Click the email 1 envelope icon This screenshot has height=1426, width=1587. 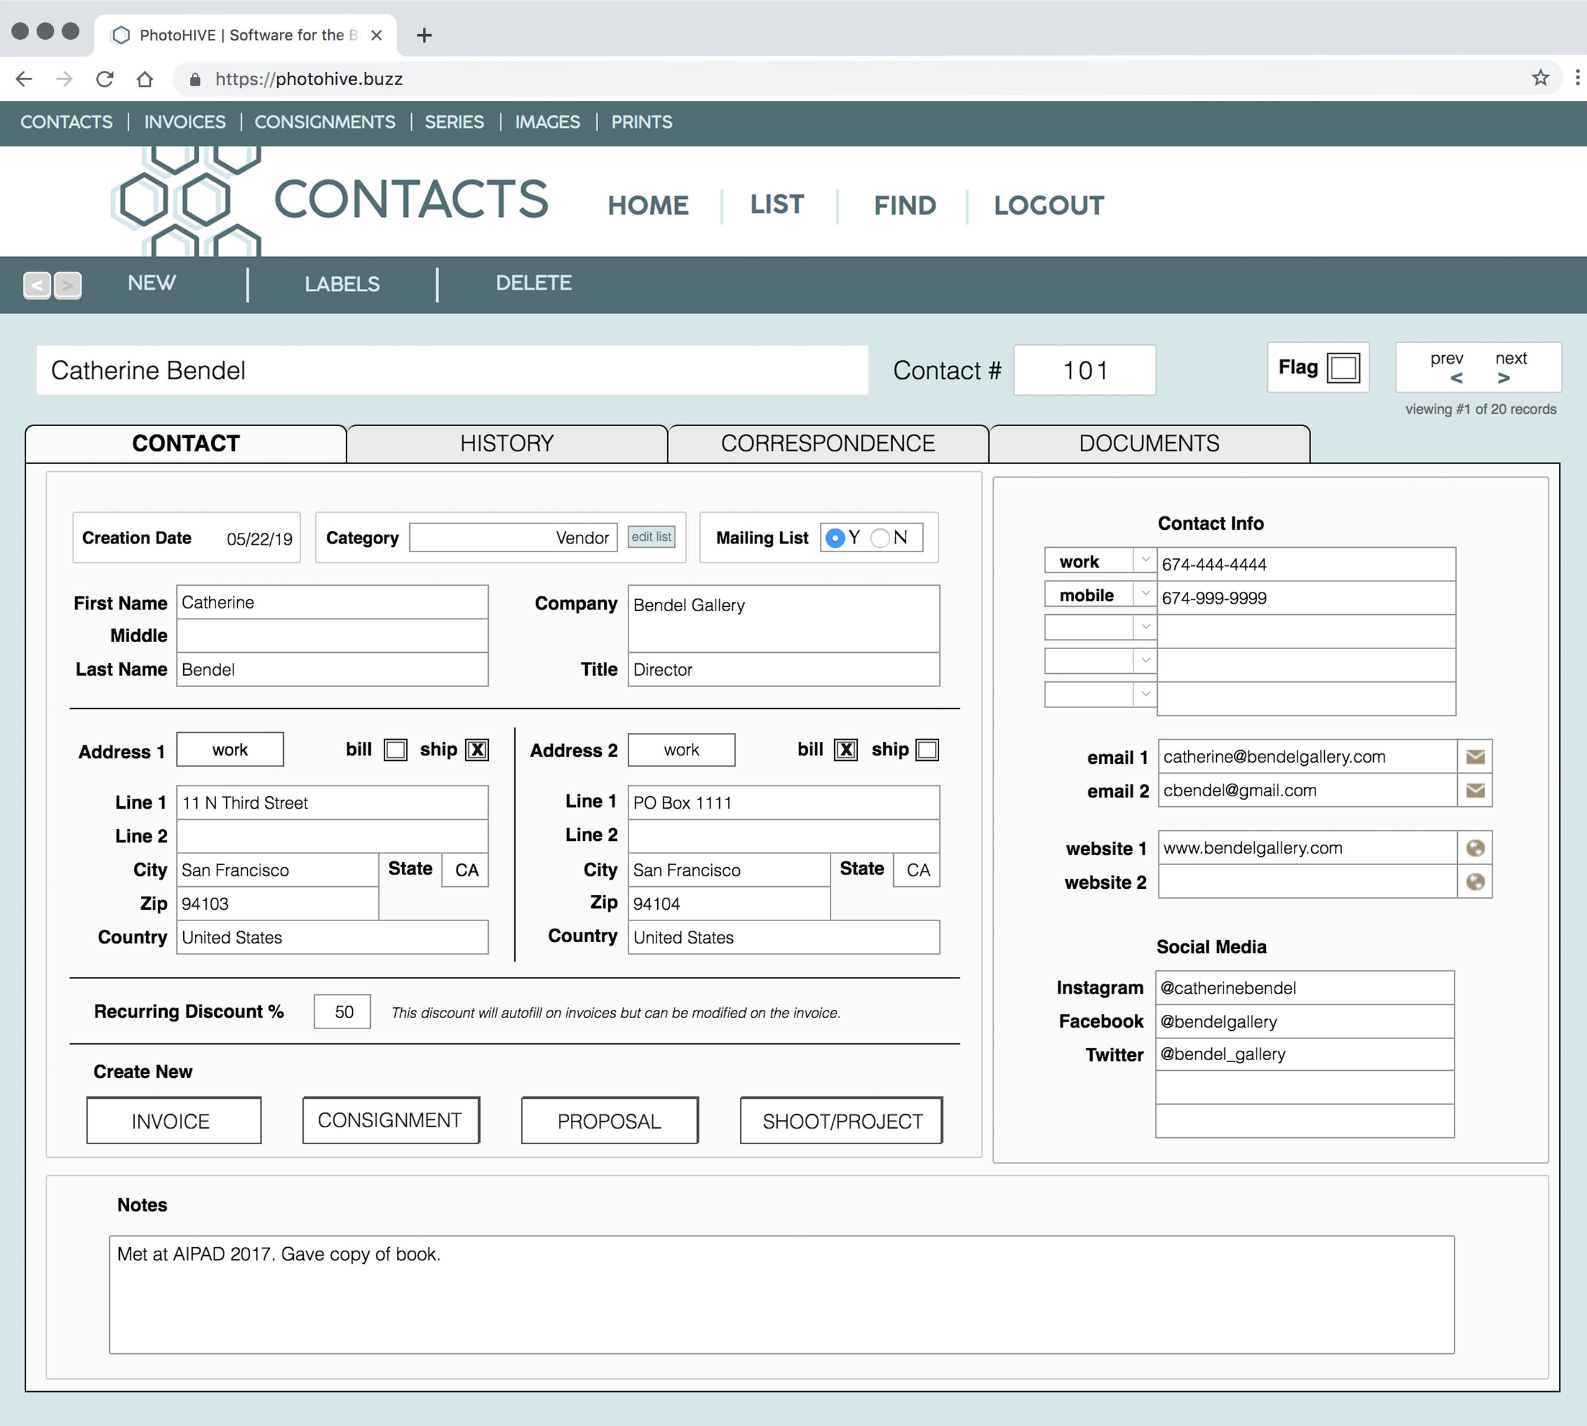click(x=1475, y=757)
